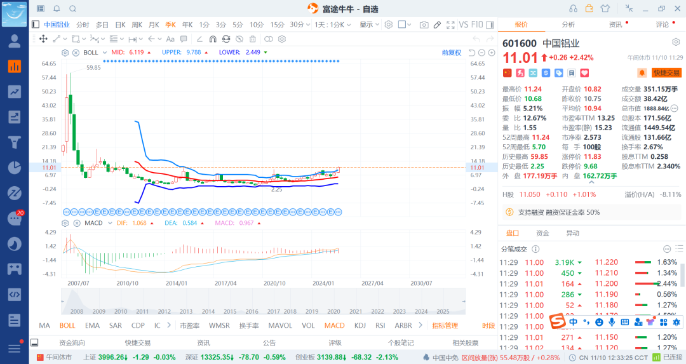Switch to 资金 tab below quote
Viewport: 686px width, 364px height.
[542, 233]
